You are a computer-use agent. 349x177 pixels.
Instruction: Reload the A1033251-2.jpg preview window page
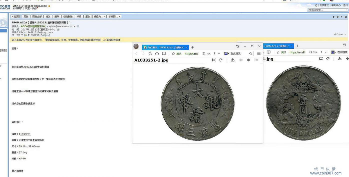150,53
